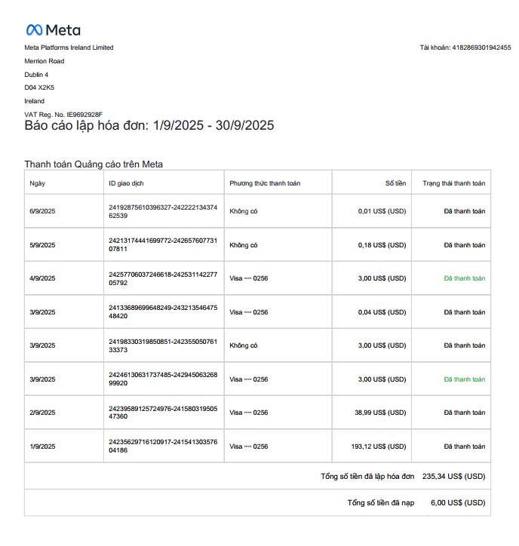Image resolution: width=519 pixels, height=546 pixels.
Task: Click the amount 38,99 US$ (USD)
Action: tap(380, 413)
